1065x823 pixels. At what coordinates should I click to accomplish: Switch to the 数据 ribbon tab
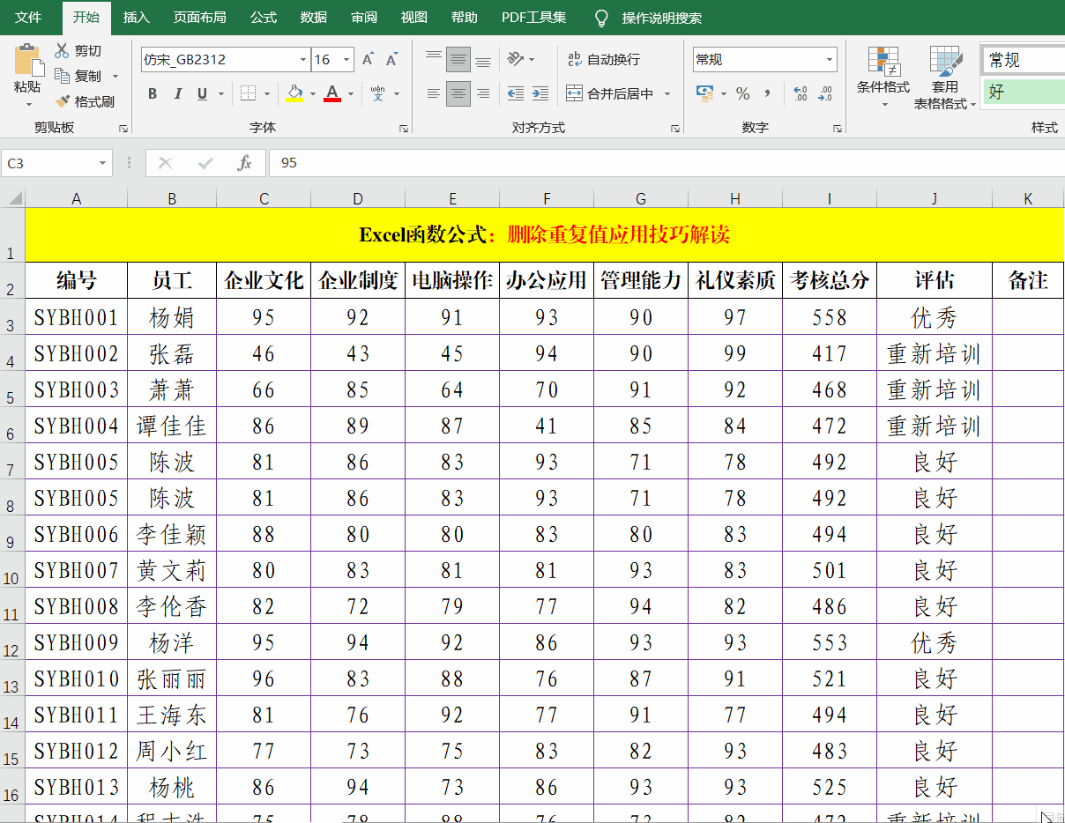pyautogui.click(x=312, y=17)
